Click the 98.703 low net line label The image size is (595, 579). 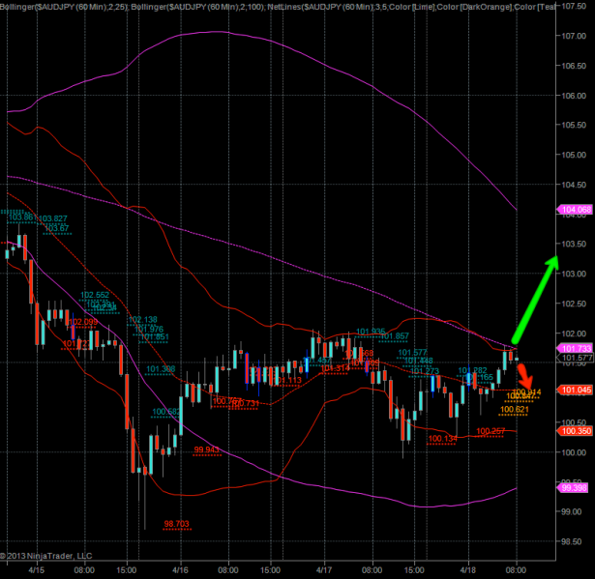coord(176,524)
